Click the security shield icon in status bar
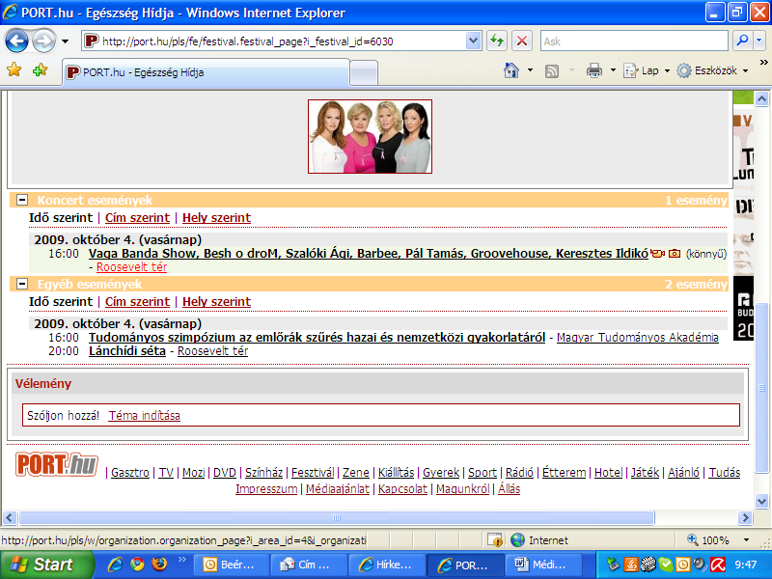This screenshot has height=579, width=772. click(495, 540)
